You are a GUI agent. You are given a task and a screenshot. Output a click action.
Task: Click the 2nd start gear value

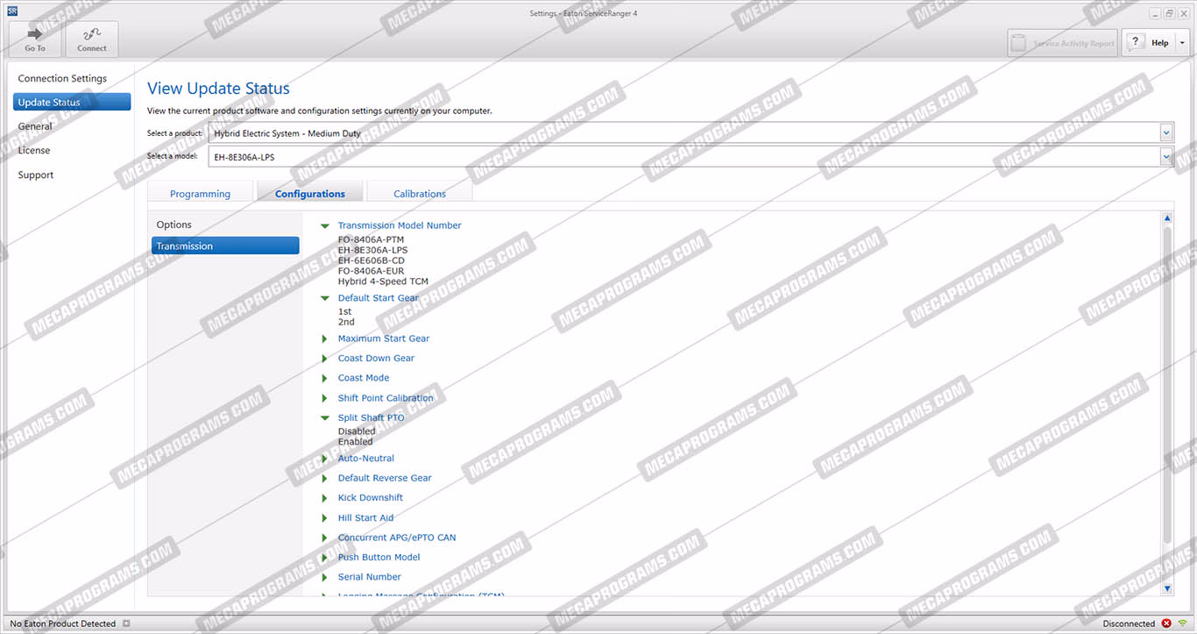coord(346,322)
